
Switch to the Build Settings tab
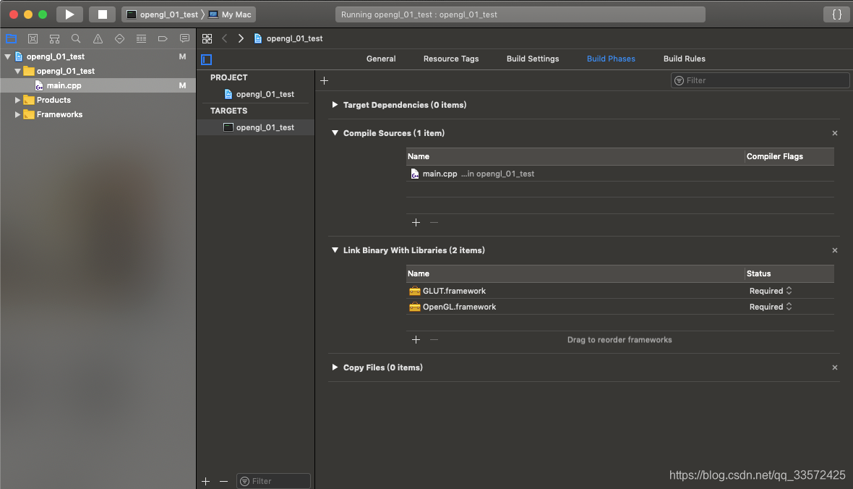pos(533,59)
